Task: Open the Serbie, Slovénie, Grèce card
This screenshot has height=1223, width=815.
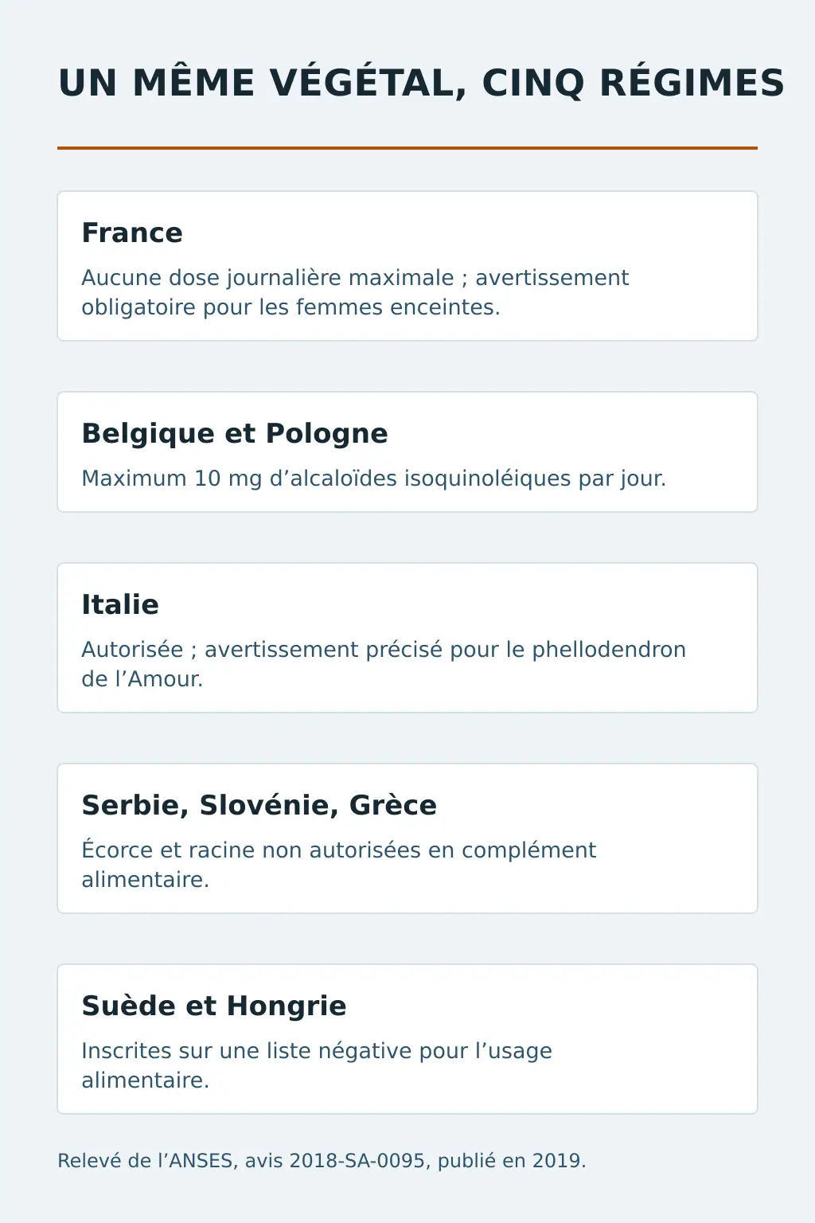Action: point(407,838)
